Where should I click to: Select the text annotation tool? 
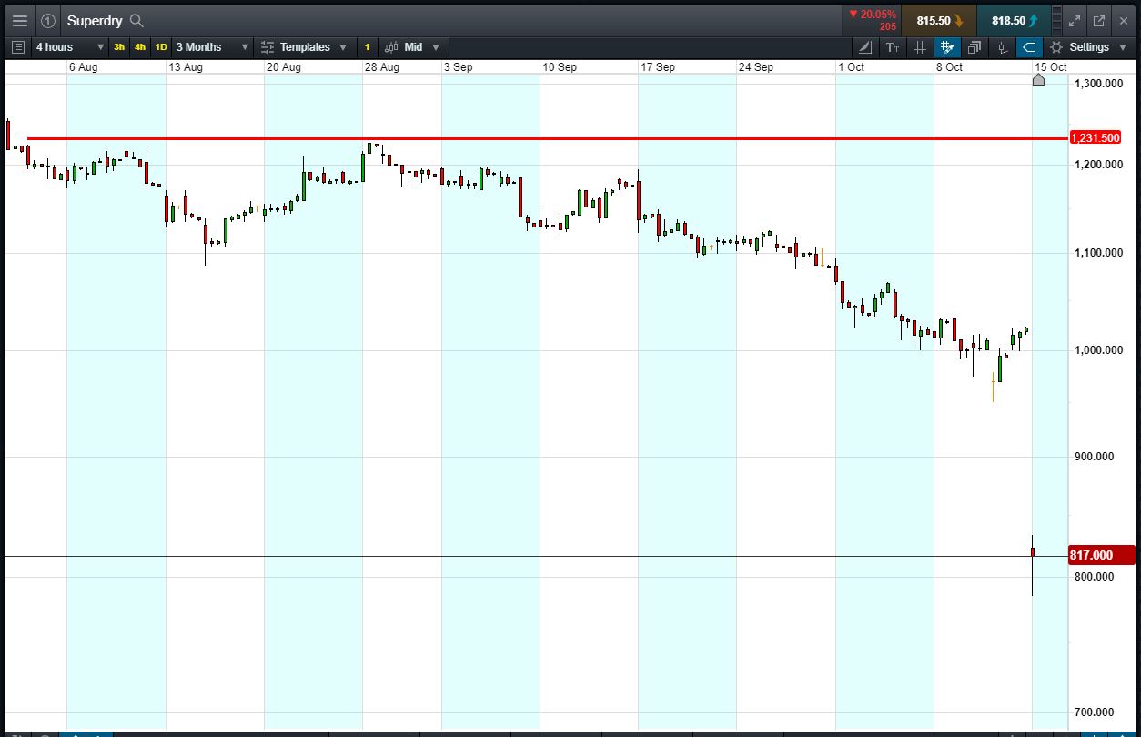[x=893, y=47]
